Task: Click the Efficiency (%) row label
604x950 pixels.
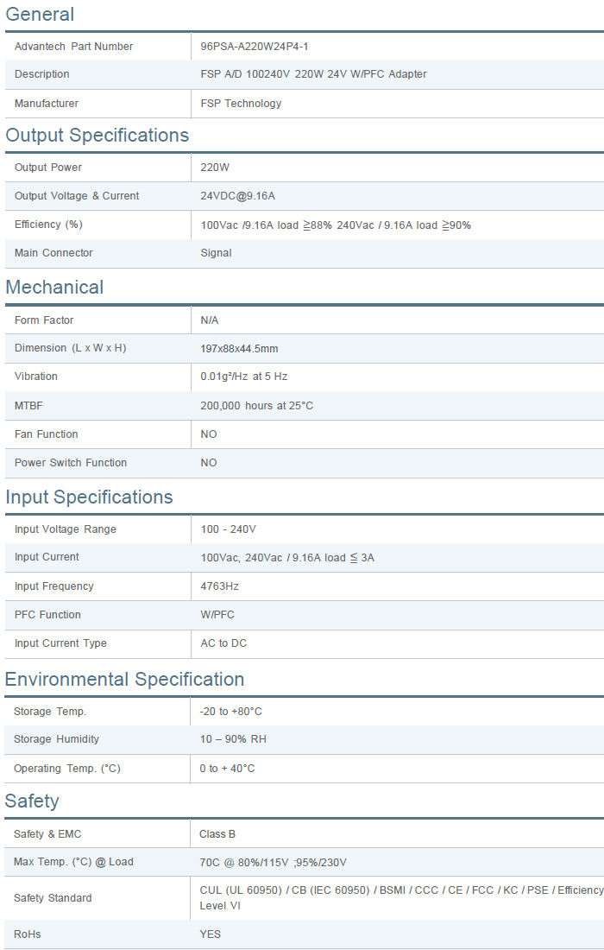Action: coord(48,225)
